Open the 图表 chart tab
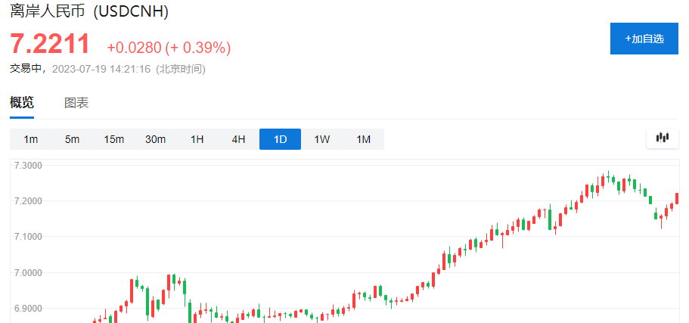Viewport: 689px width, 323px height. [x=76, y=103]
